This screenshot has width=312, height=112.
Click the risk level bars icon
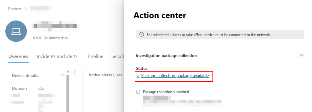click(37, 38)
